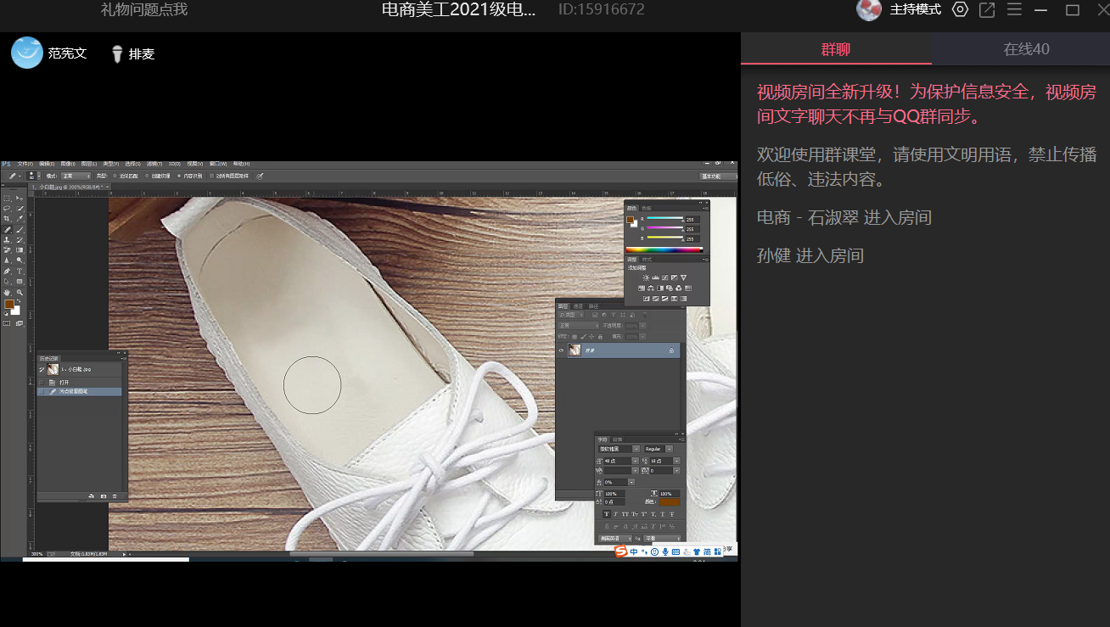
Task: Open the layer filter 类型 dropdown
Action: click(x=571, y=315)
